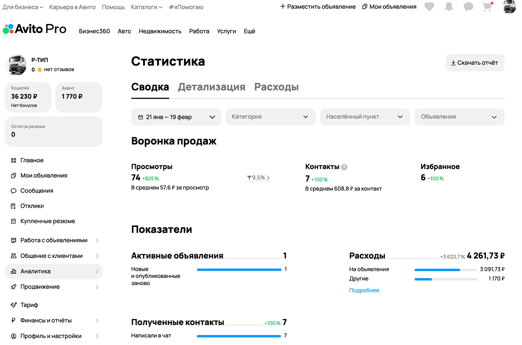Click the funnel conversion 9,5% indicator

tap(258, 178)
